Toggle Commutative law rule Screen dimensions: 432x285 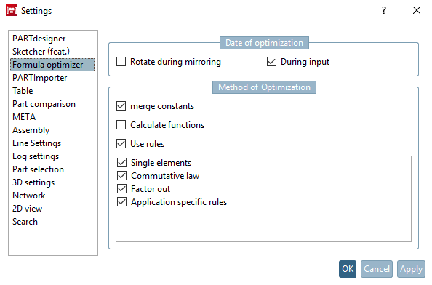coord(121,176)
